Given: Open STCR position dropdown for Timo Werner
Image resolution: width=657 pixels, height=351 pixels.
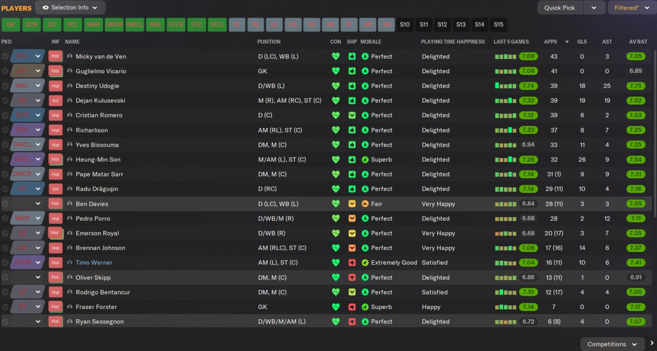Looking at the screenshot, I should pos(38,263).
